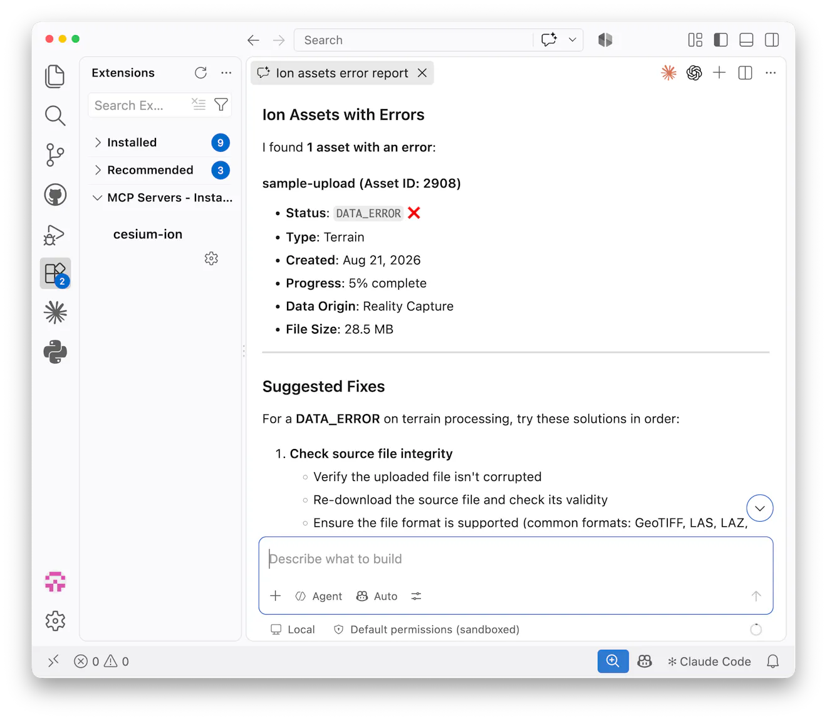The width and height of the screenshot is (827, 720).
Task: Open the cesium-ion server gear settings
Action: tap(211, 258)
